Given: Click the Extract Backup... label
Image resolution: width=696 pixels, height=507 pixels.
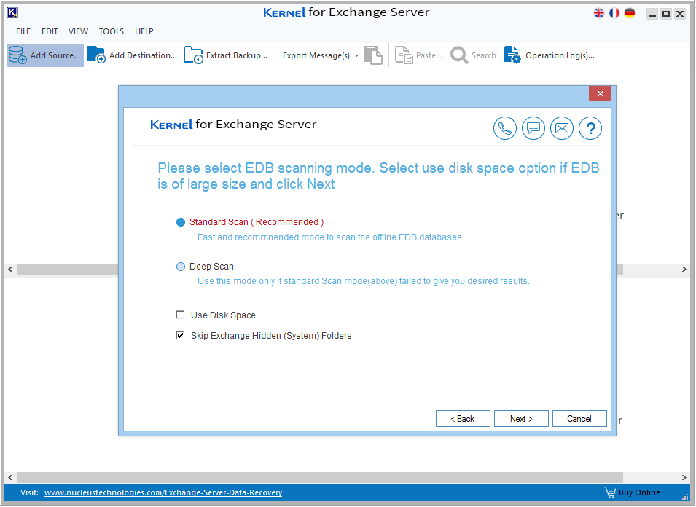Looking at the screenshot, I should (237, 55).
